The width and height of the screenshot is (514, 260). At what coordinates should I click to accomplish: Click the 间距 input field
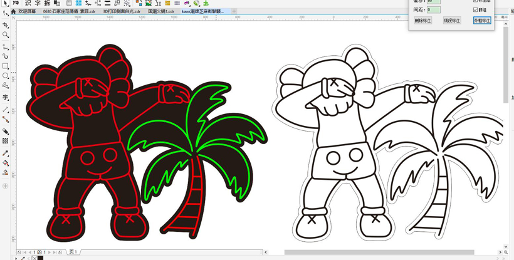[434, 10]
